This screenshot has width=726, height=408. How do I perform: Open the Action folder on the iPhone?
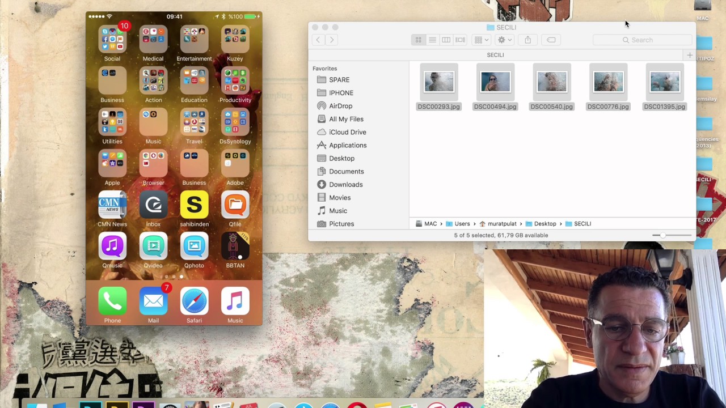pyautogui.click(x=153, y=80)
